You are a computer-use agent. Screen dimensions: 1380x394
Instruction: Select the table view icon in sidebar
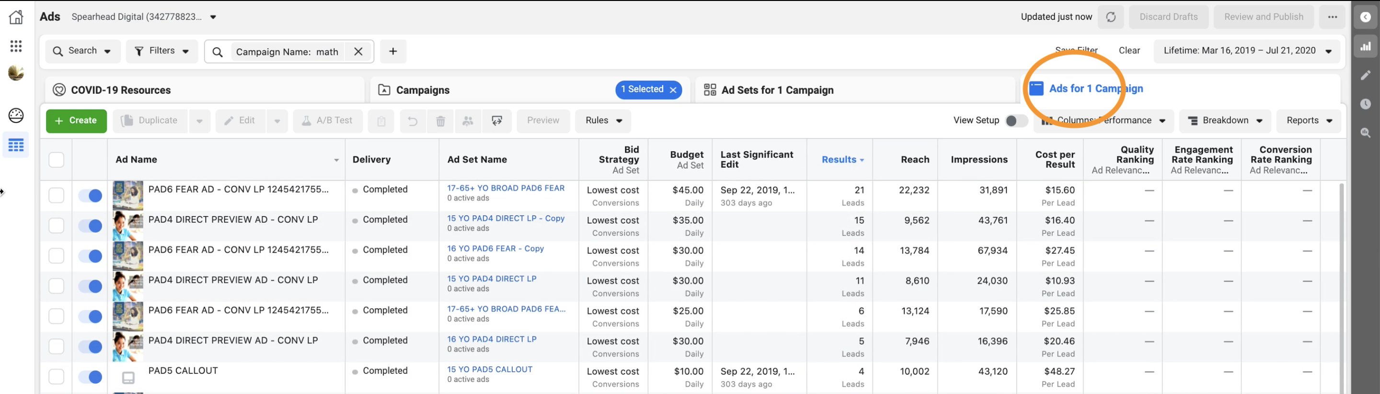pos(16,145)
